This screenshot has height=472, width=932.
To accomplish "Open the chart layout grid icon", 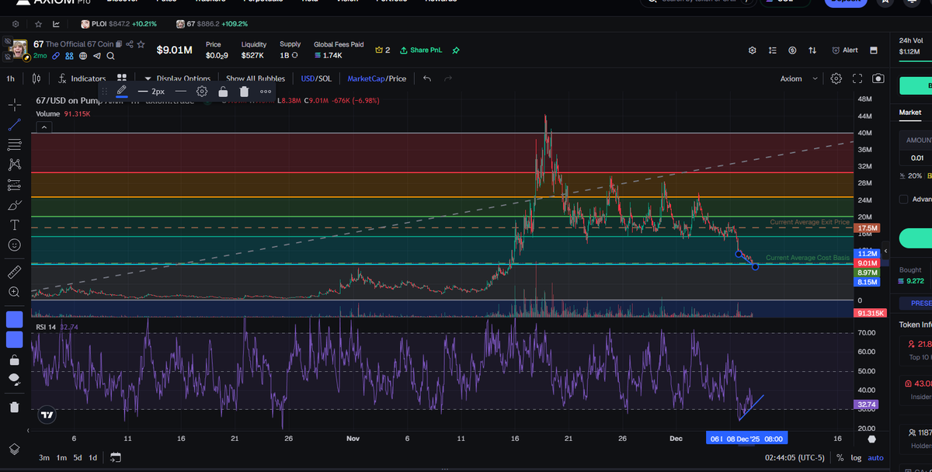I will (x=122, y=78).
